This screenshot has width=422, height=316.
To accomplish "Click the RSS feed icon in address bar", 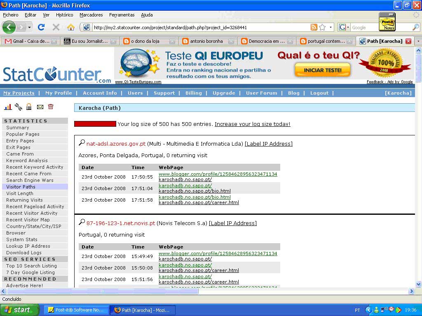I will pyautogui.click(x=314, y=27).
